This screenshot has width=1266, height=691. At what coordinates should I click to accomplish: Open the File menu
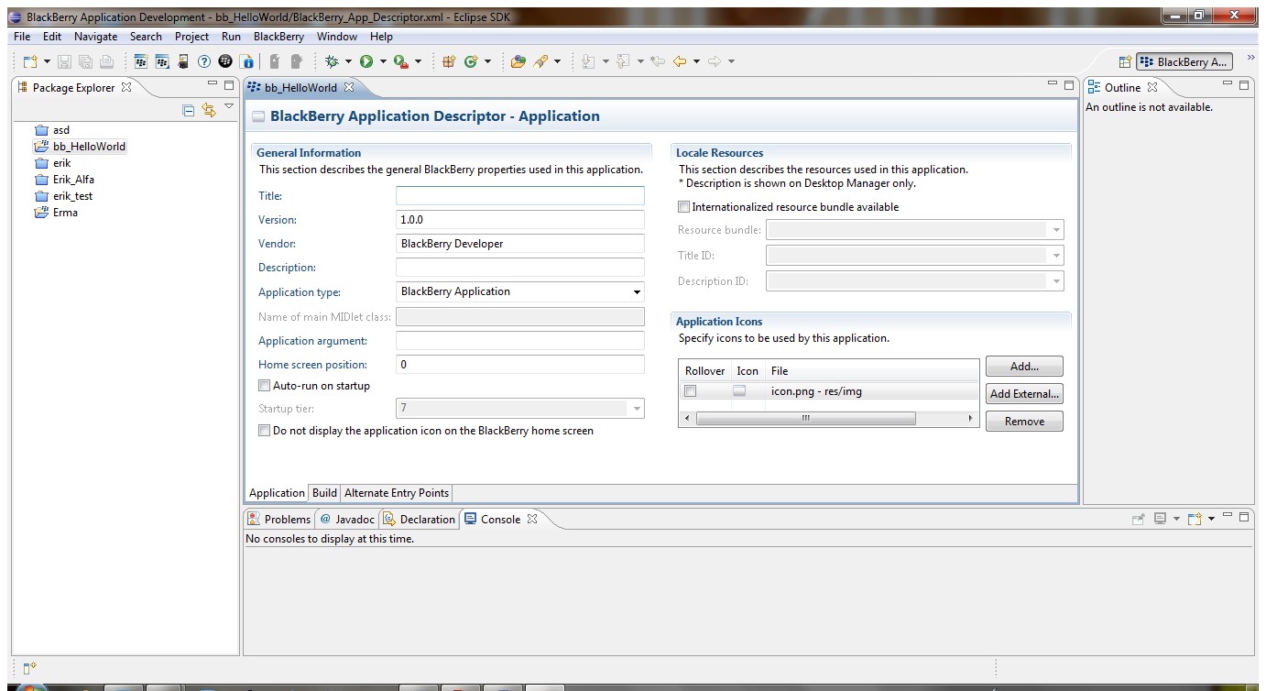[22, 37]
